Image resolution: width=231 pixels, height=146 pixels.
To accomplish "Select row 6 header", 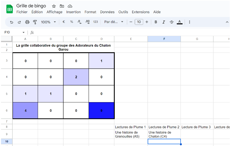I will 7,111.
